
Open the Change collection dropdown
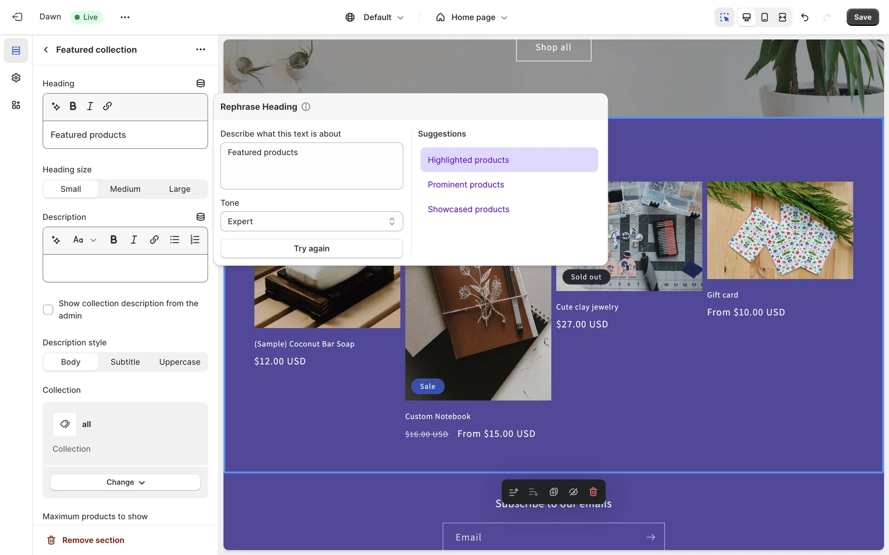point(125,482)
